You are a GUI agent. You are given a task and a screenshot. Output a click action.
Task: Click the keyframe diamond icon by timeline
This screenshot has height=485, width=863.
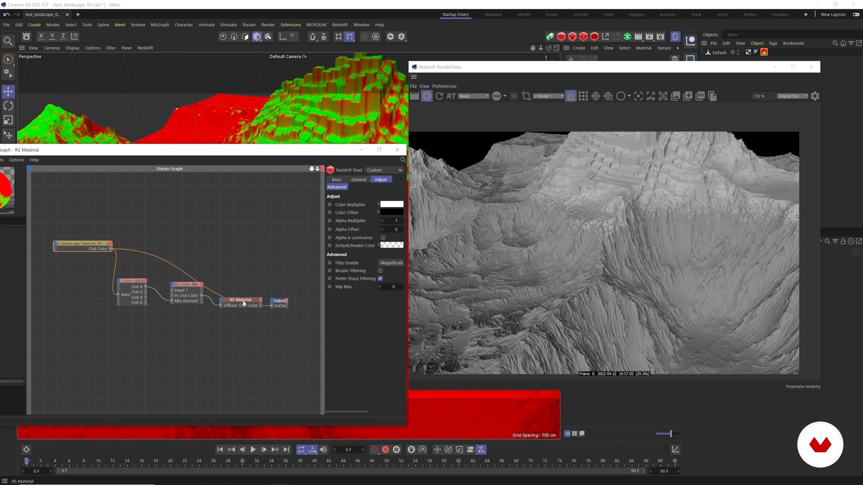pyautogui.click(x=26, y=450)
